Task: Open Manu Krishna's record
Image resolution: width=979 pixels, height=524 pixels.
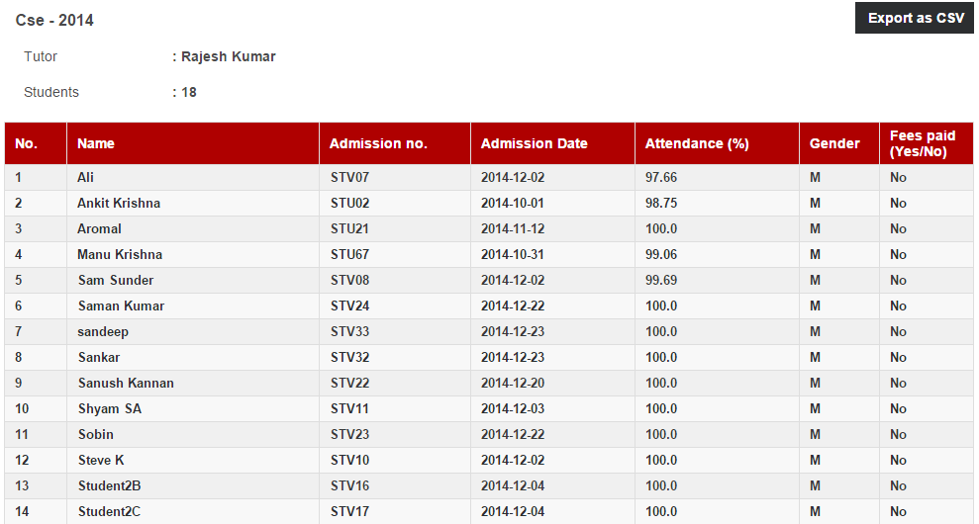Action: click(x=120, y=254)
